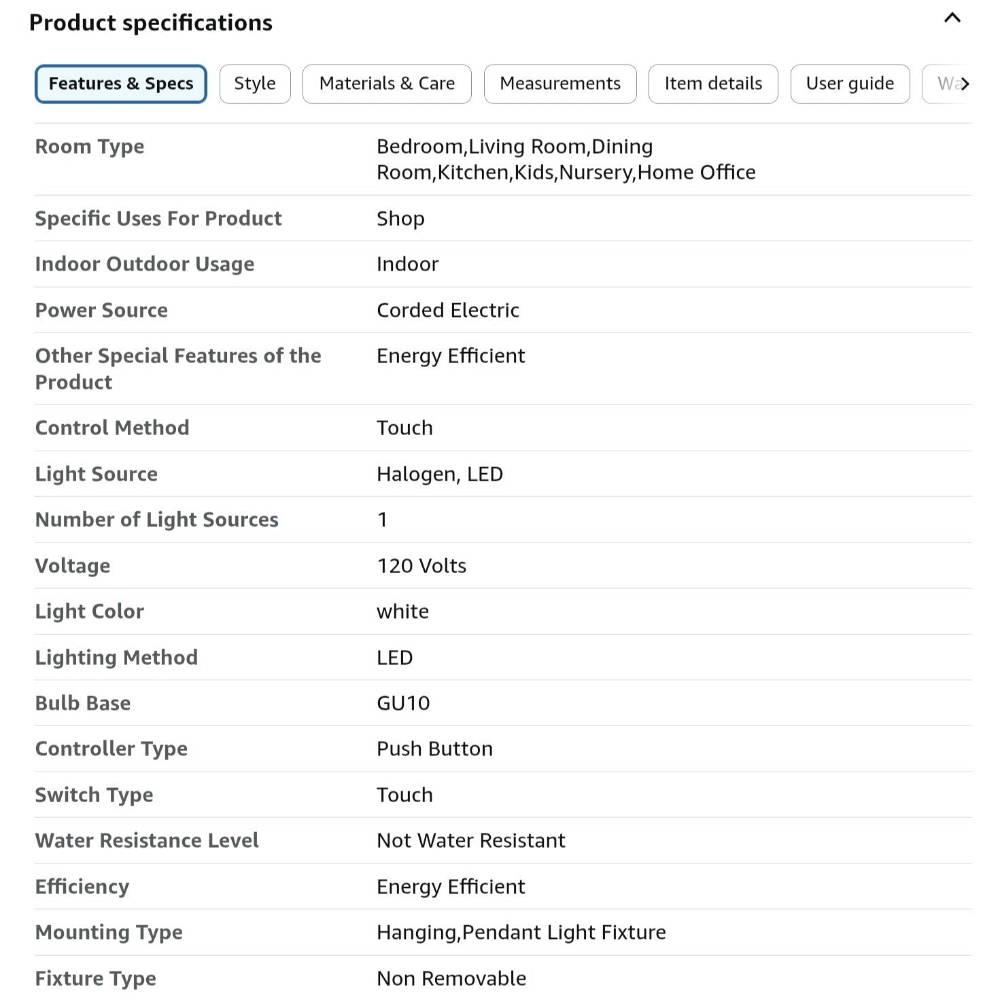Click the Not Water Resistant value
Viewport: 1000px width, 1000px height.
click(470, 840)
